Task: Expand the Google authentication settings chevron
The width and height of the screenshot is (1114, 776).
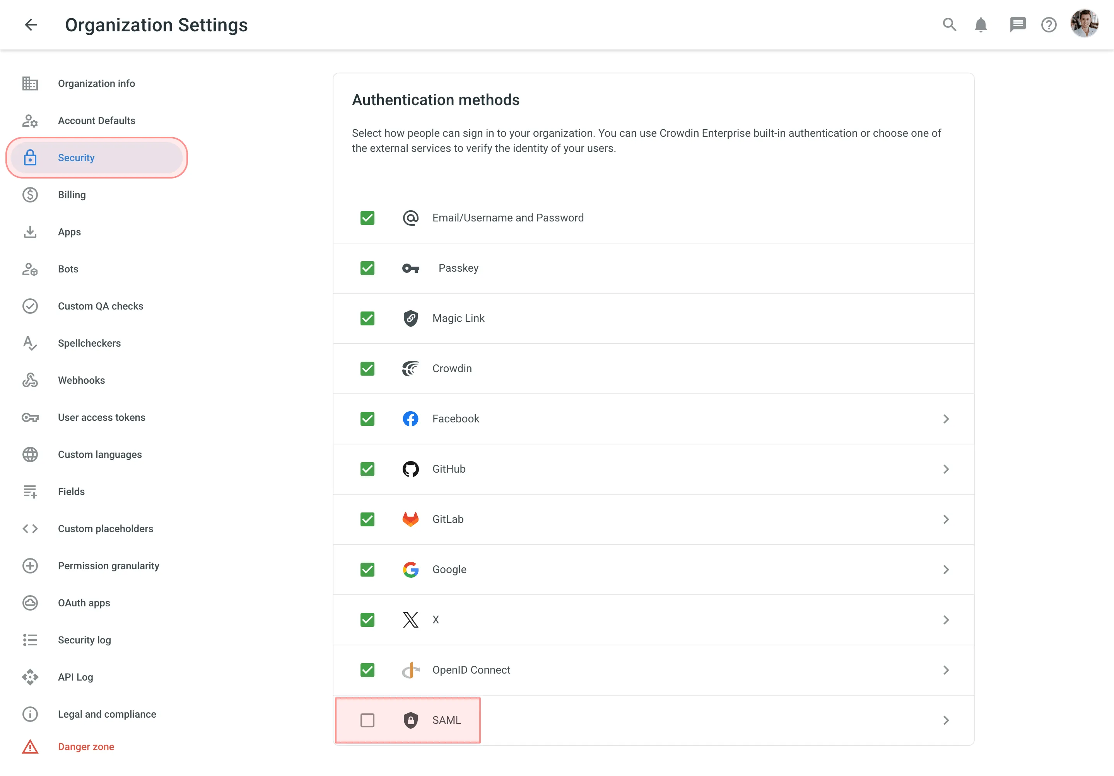Action: 946,570
